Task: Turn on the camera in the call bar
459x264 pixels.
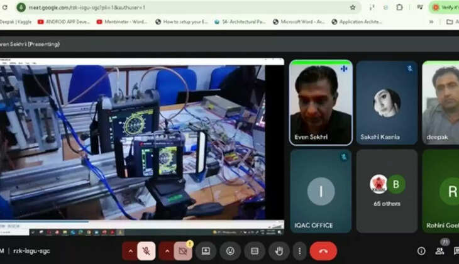Action: click(x=183, y=251)
